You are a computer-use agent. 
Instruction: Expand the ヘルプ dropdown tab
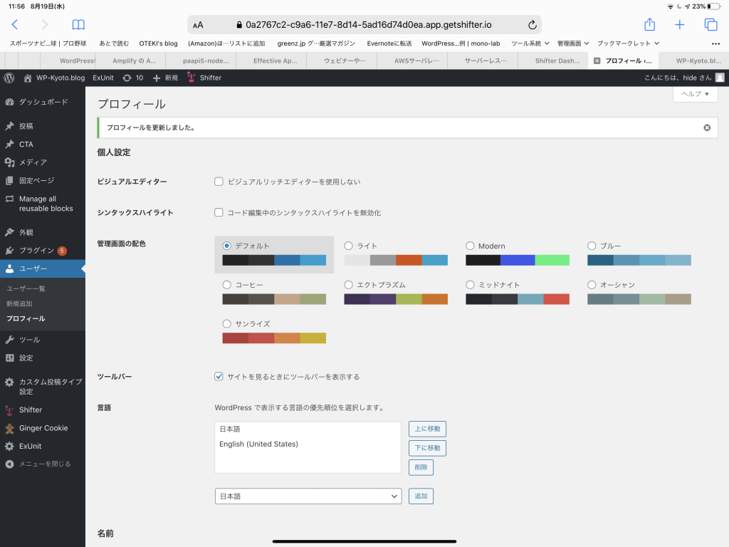[694, 94]
